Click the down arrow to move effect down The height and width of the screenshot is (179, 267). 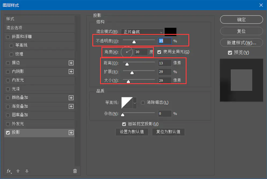(x=26, y=171)
